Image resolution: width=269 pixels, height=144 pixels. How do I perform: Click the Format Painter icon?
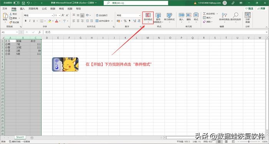(x=11, y=22)
